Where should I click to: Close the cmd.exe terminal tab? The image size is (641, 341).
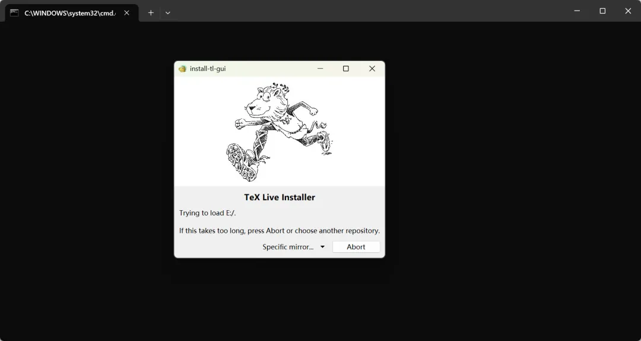127,13
